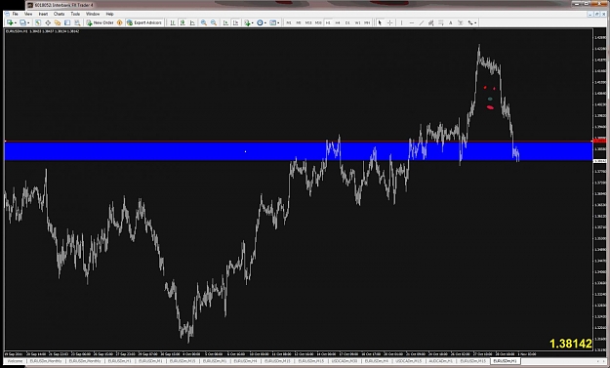610x368 pixels.
Task: Toggle the Market Watch window icon
Action: [x=38, y=23]
